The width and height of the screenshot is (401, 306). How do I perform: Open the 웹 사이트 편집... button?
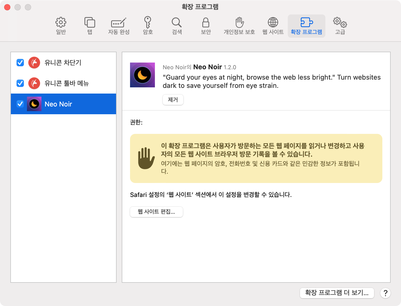(156, 212)
